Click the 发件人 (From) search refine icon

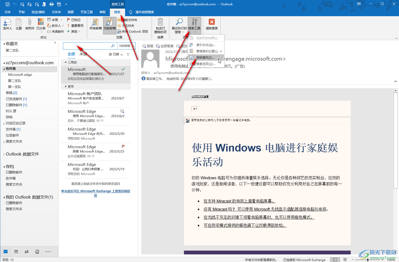point(7,24)
